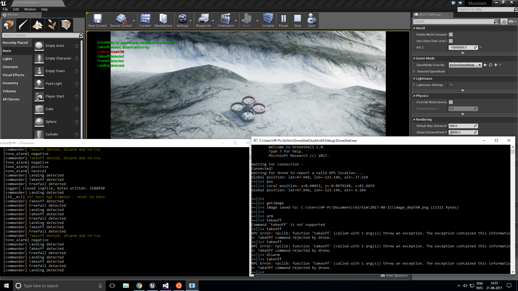
Task: Enable World Composition checkbox
Action: coord(451,34)
